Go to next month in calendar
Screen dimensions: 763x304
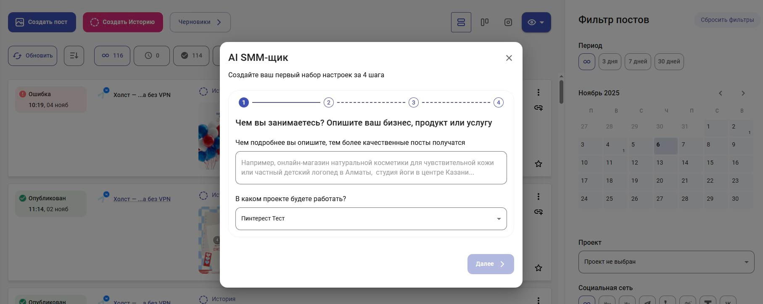[x=743, y=93]
